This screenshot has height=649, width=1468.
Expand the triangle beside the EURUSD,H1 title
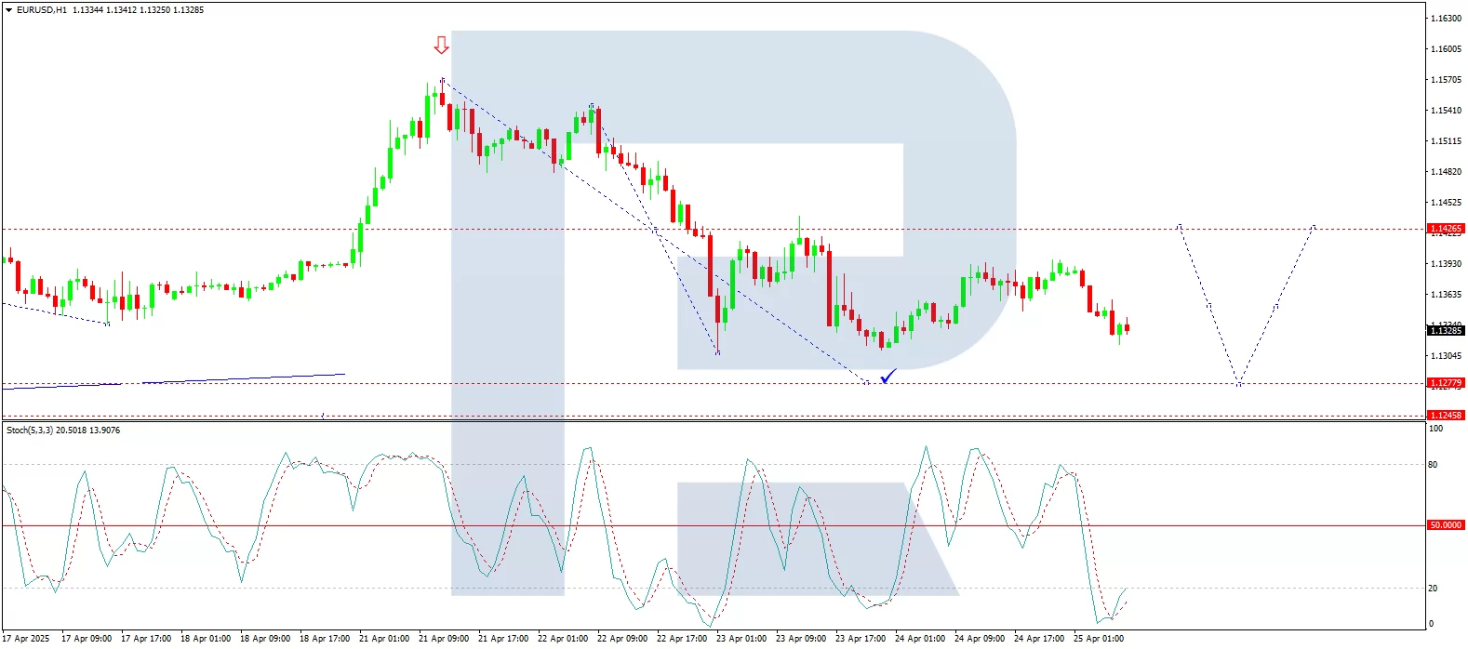click(x=9, y=10)
